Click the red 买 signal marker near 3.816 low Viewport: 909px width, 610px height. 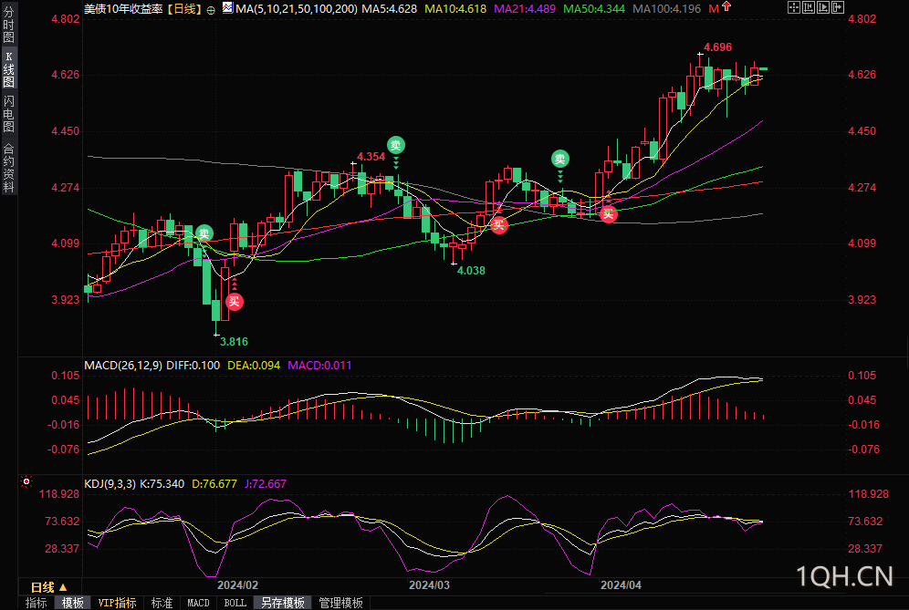click(235, 301)
